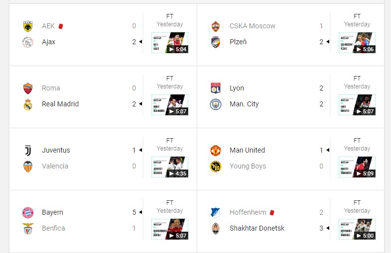Play the Roma vs Real Madrid recap
This screenshot has height=253, width=391.
(x=170, y=105)
